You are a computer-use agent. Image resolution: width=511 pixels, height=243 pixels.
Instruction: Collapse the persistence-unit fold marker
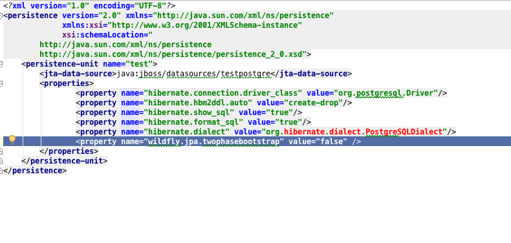tap(1, 64)
